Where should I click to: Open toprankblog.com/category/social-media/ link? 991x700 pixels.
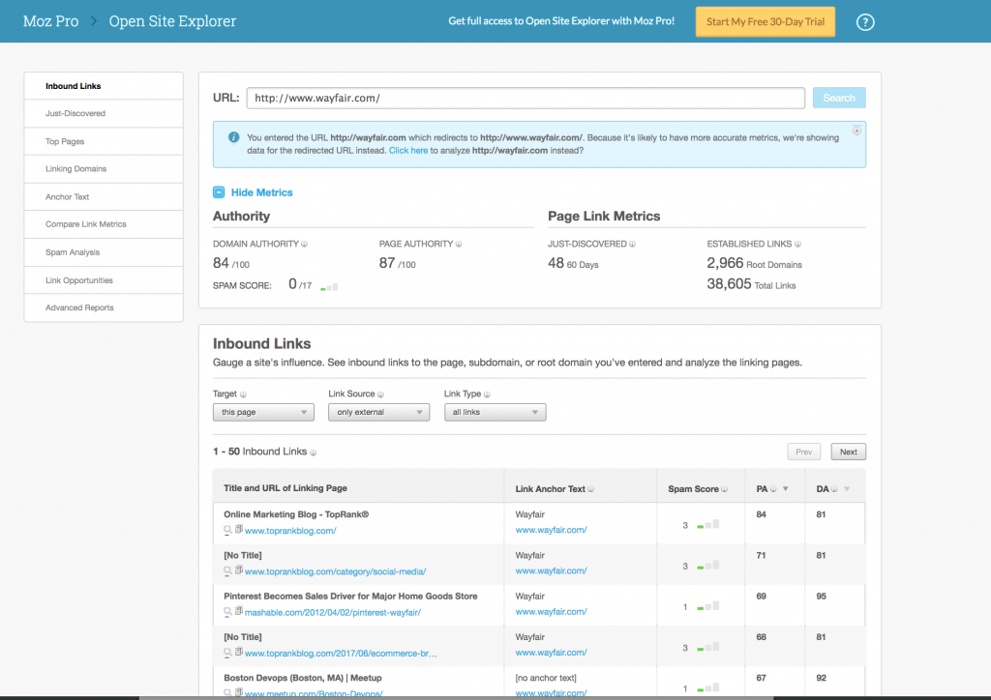click(335, 571)
